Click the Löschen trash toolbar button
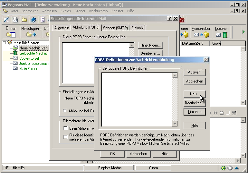This screenshot has width=248, height=173. pos(222,32)
